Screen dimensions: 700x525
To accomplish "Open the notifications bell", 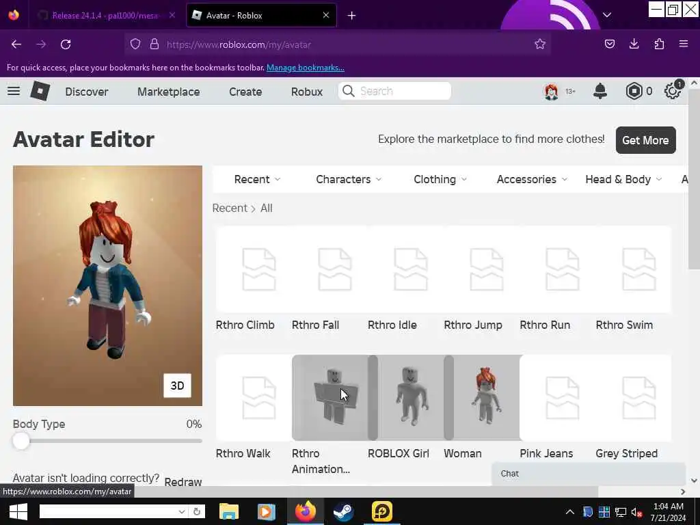I will (x=600, y=91).
